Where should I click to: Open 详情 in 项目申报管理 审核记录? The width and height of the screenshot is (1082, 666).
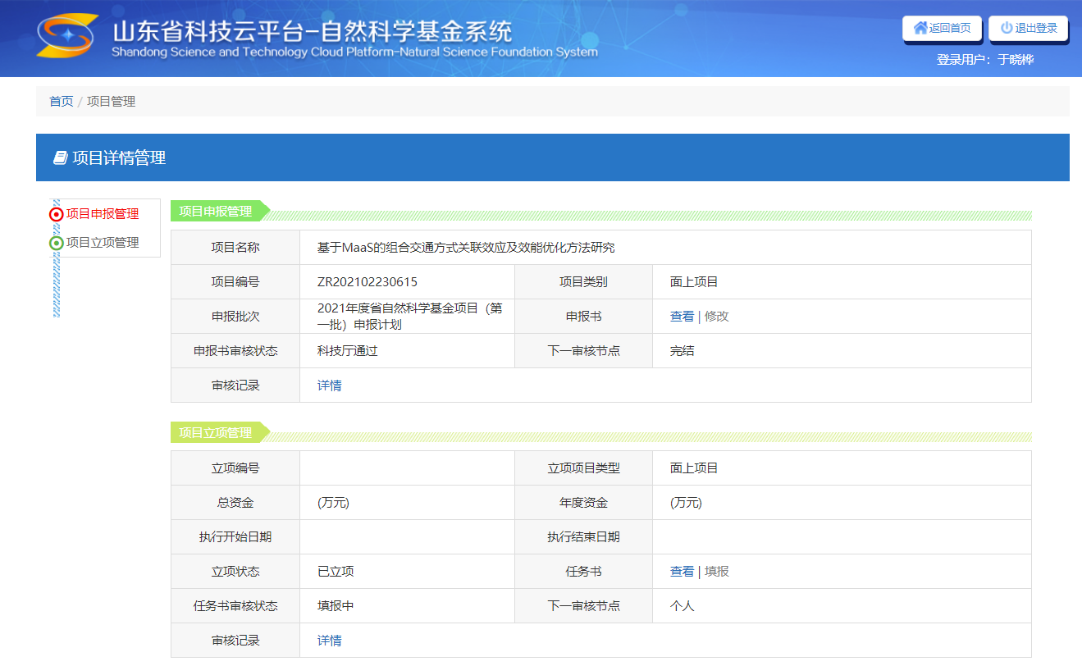330,385
